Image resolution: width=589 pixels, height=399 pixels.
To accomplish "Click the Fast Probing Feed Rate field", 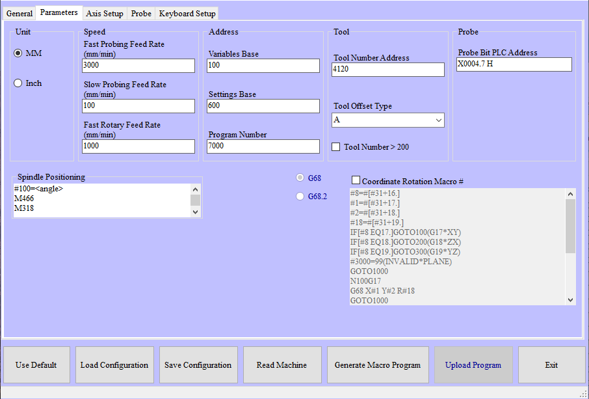I will coord(138,66).
